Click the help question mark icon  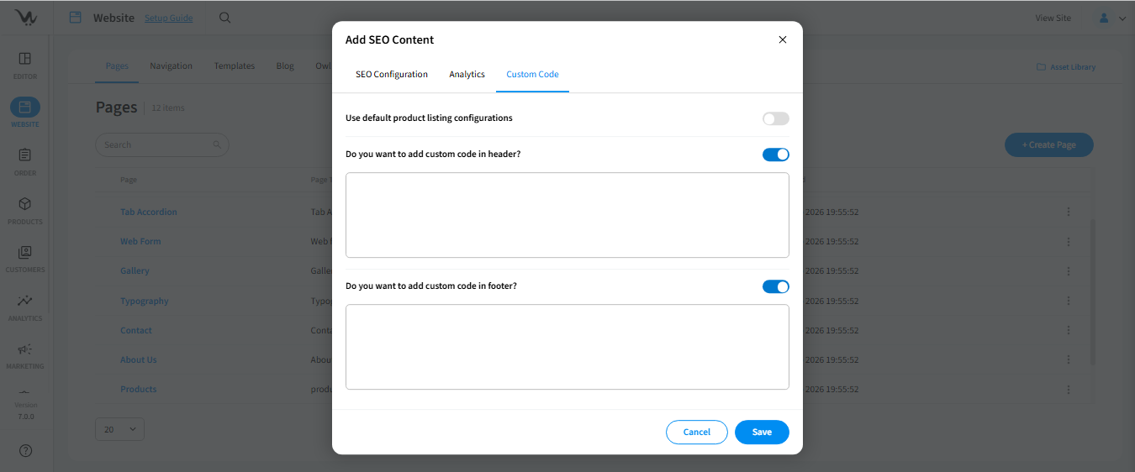[x=25, y=451]
